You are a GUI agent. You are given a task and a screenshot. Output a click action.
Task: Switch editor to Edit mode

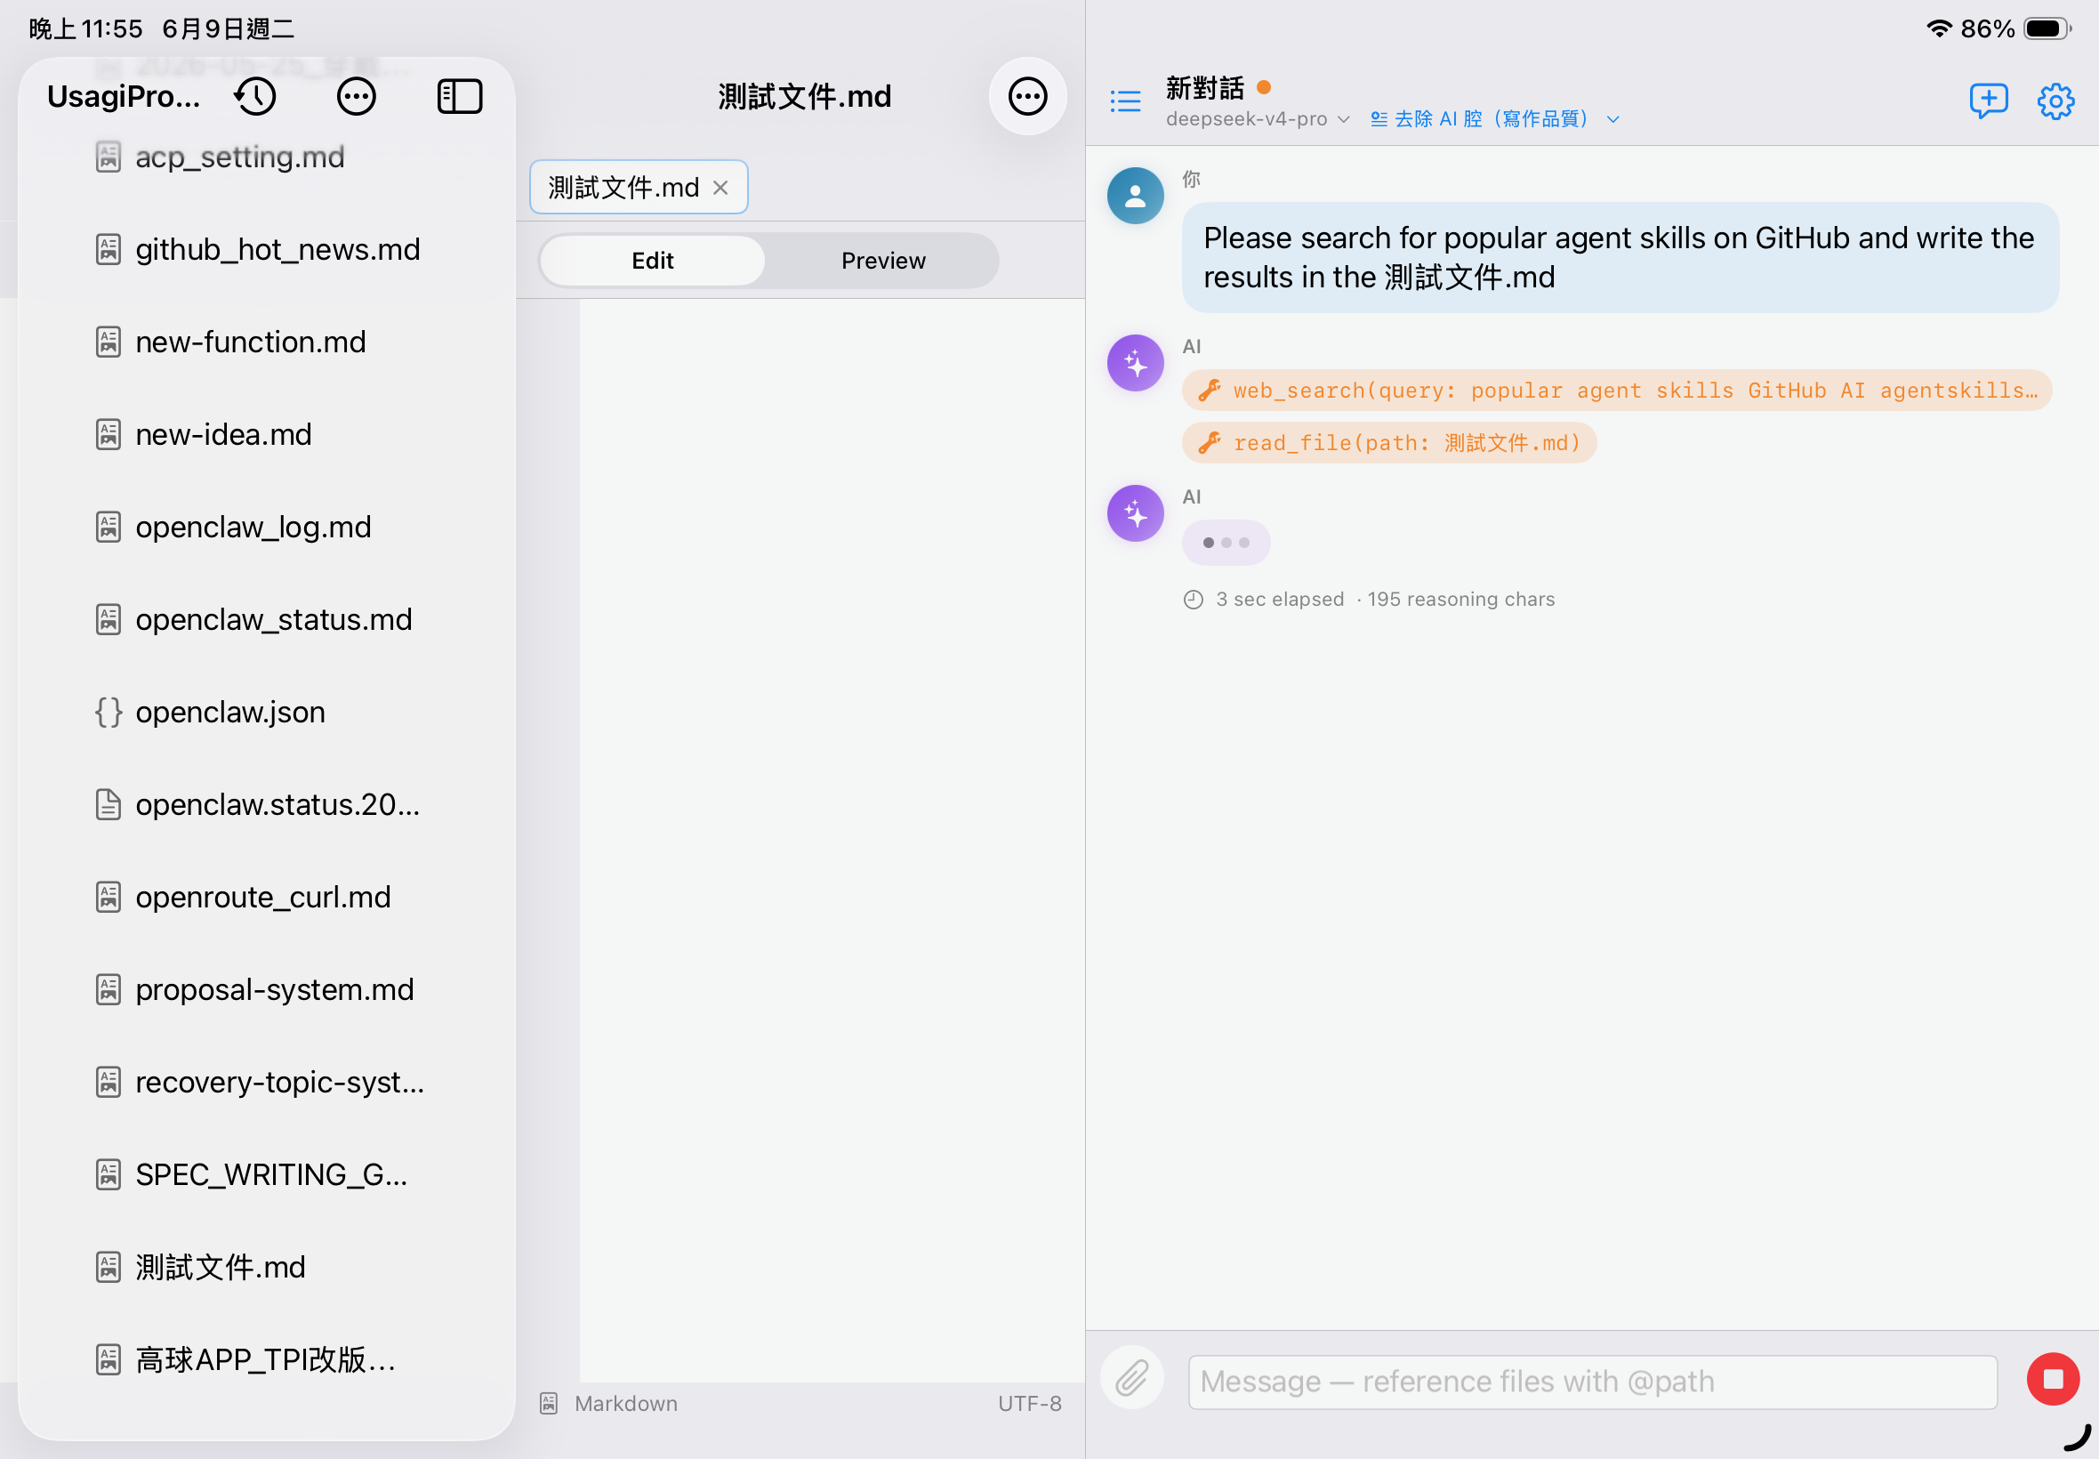pyautogui.click(x=652, y=261)
